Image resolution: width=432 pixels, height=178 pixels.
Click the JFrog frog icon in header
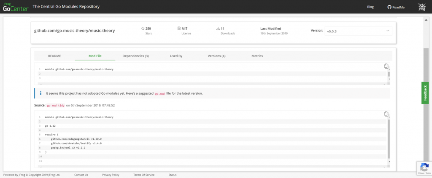pos(421,7)
